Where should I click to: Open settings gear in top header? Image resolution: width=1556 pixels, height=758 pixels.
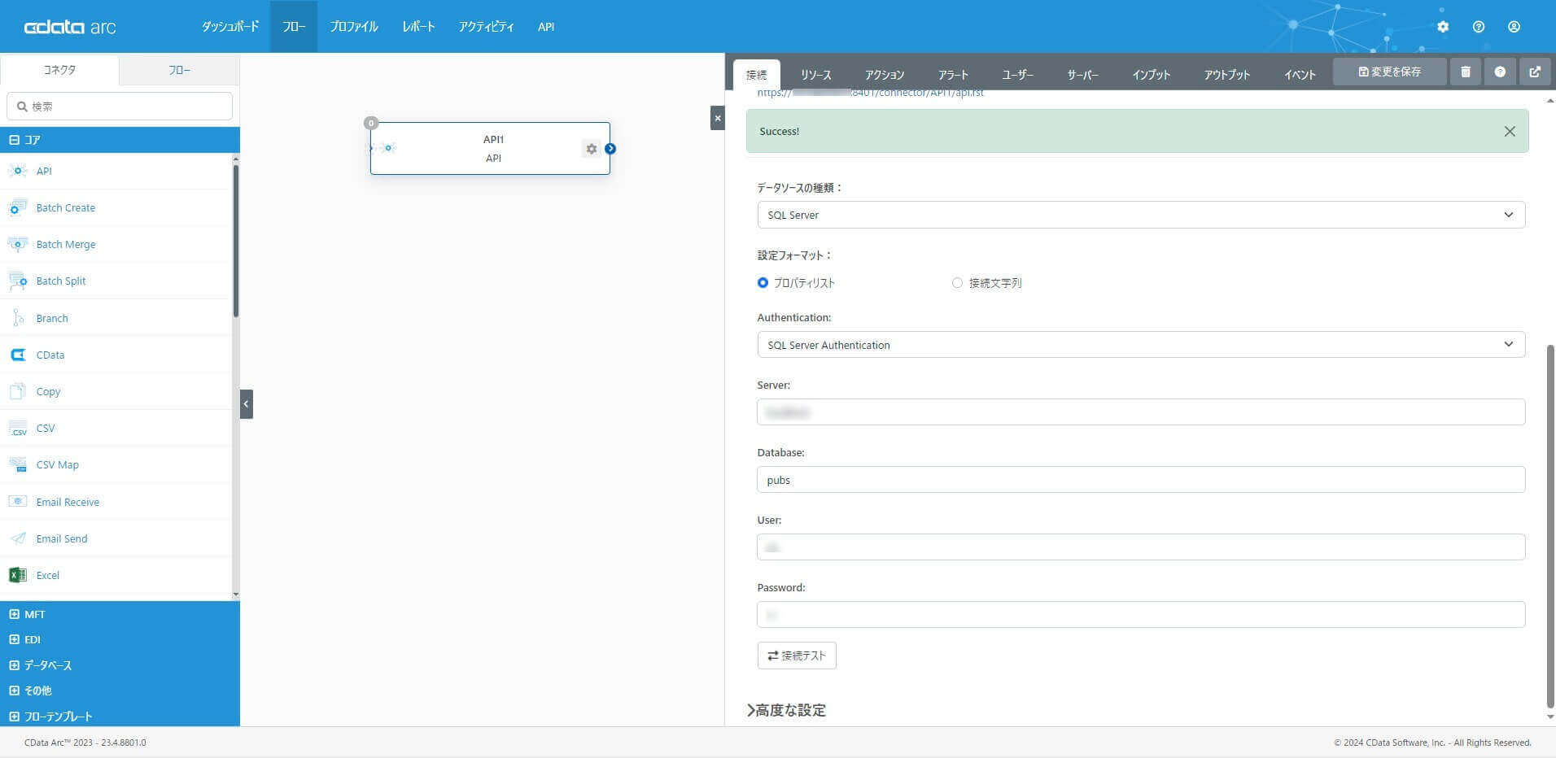pyautogui.click(x=1443, y=27)
